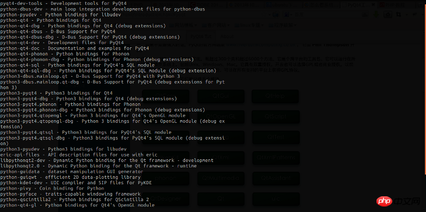
Task: Click the QtGui module button
Action: (221, 96)
